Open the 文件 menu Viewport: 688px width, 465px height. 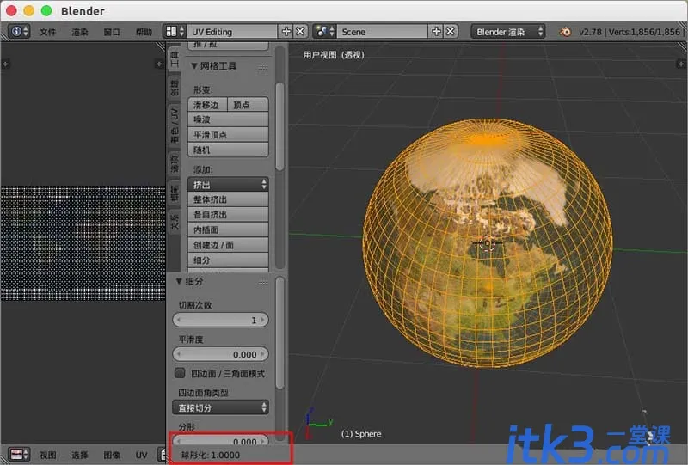point(48,32)
